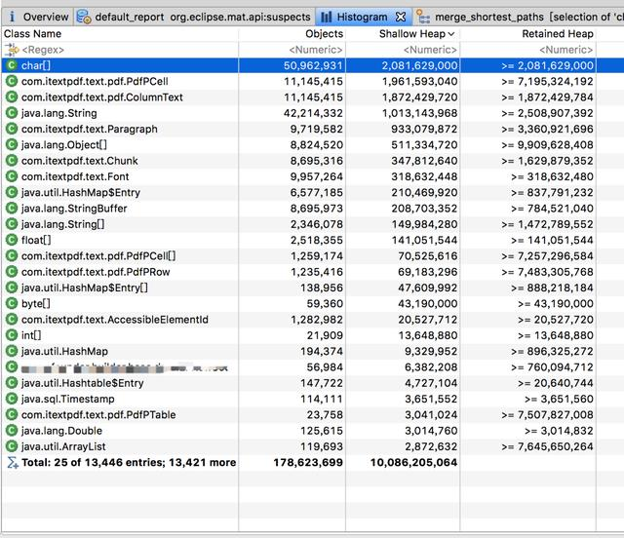Viewport: 624px width, 538px height.
Task: Click retained heap >= 7,645,650,264
Action: click(x=547, y=446)
